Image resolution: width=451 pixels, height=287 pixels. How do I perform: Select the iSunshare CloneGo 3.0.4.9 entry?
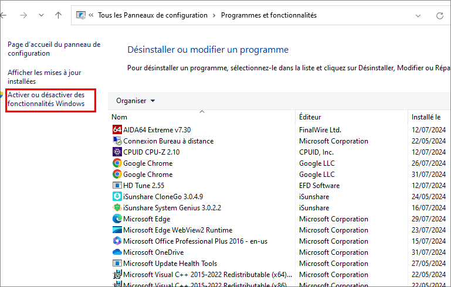coord(163,197)
